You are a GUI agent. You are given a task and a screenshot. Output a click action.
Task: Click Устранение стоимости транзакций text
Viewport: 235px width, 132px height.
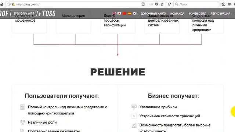pos(170,116)
